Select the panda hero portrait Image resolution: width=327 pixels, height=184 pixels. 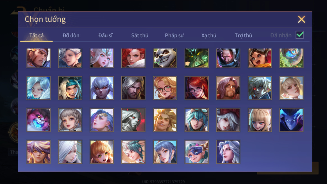(x=165, y=58)
